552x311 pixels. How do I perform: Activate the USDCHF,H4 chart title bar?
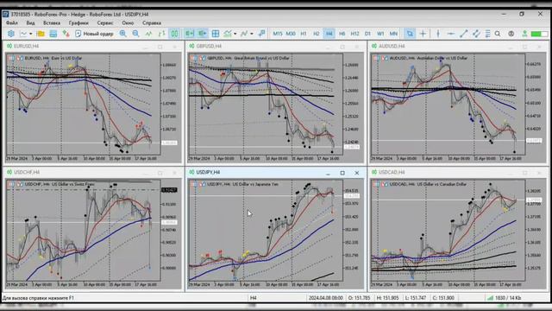(x=93, y=173)
